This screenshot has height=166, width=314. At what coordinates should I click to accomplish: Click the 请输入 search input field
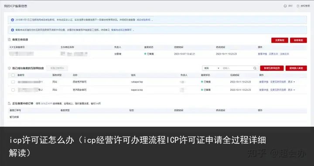pos(237,68)
